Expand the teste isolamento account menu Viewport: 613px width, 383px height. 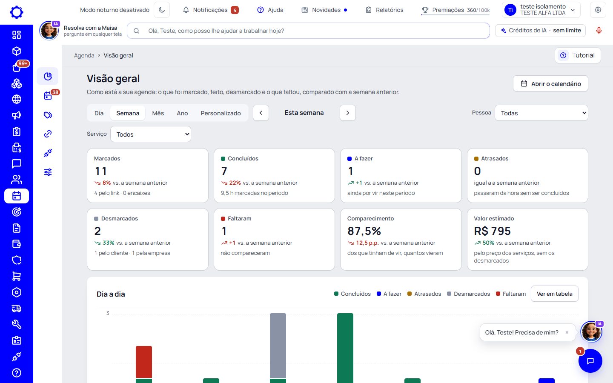[541, 10]
